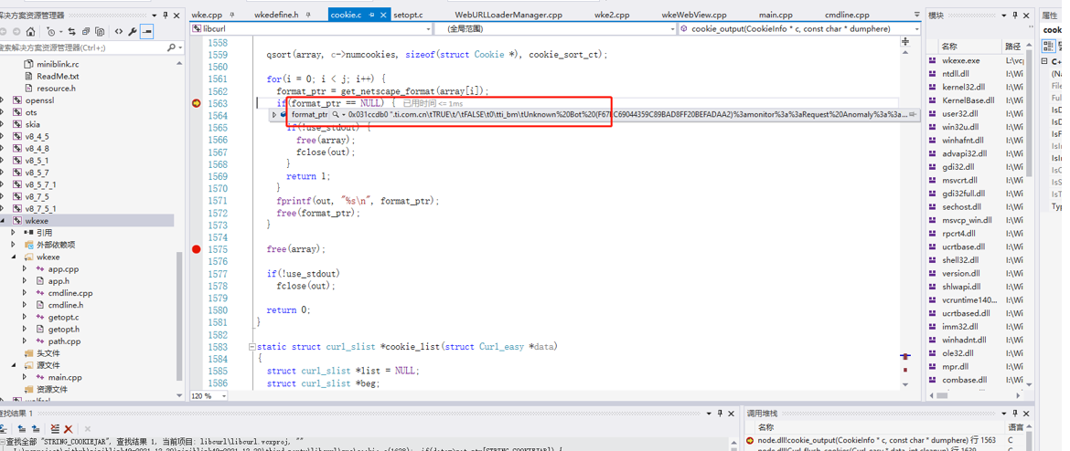Click the pending changes filter clock icon
Viewport: 1070px width, 451px height.
pos(52,31)
